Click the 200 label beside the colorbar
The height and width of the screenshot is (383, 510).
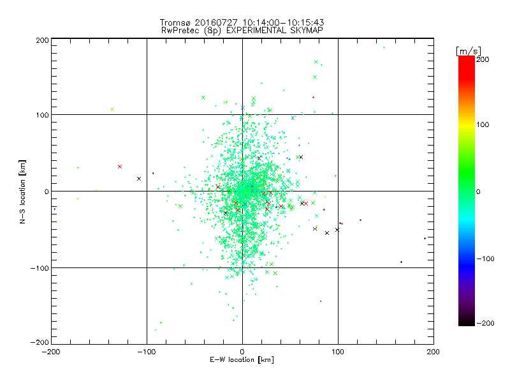point(483,59)
